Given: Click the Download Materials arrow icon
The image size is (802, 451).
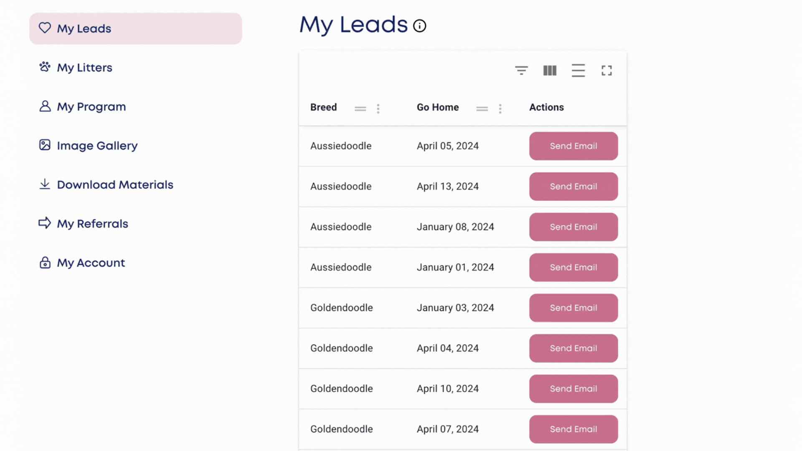Looking at the screenshot, I should (45, 184).
